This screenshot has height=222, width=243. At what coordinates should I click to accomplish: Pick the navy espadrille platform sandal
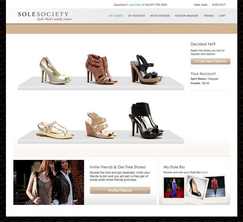[146, 69]
